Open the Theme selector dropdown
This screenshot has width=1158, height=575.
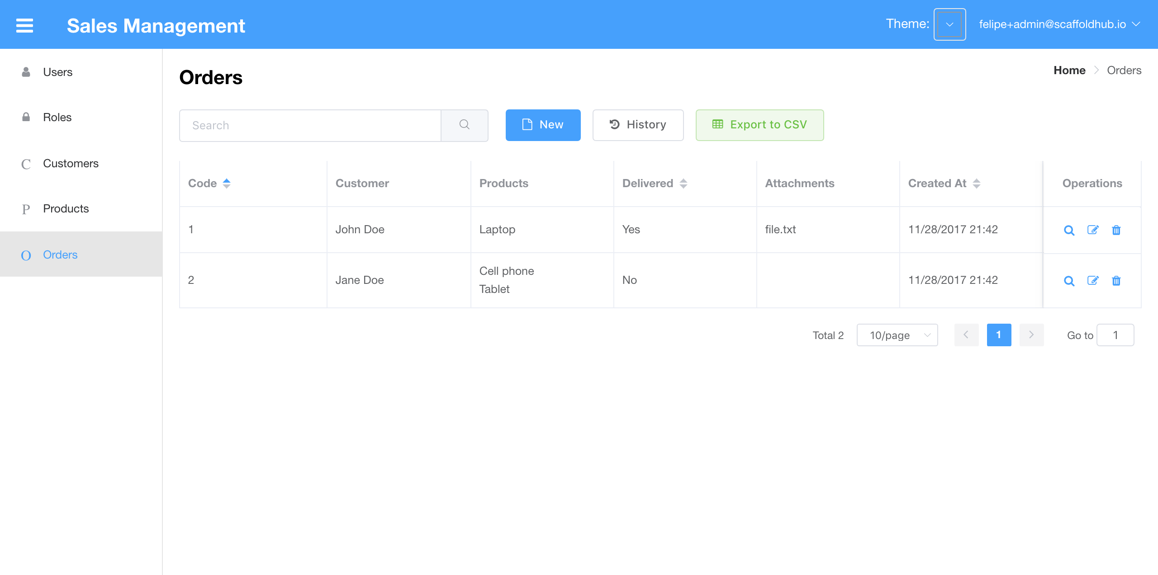click(x=949, y=24)
